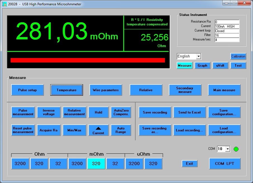Open Pulse setup
Image resolution: width=253 pixels, height=183 pixels.
pyautogui.click(x=27, y=90)
